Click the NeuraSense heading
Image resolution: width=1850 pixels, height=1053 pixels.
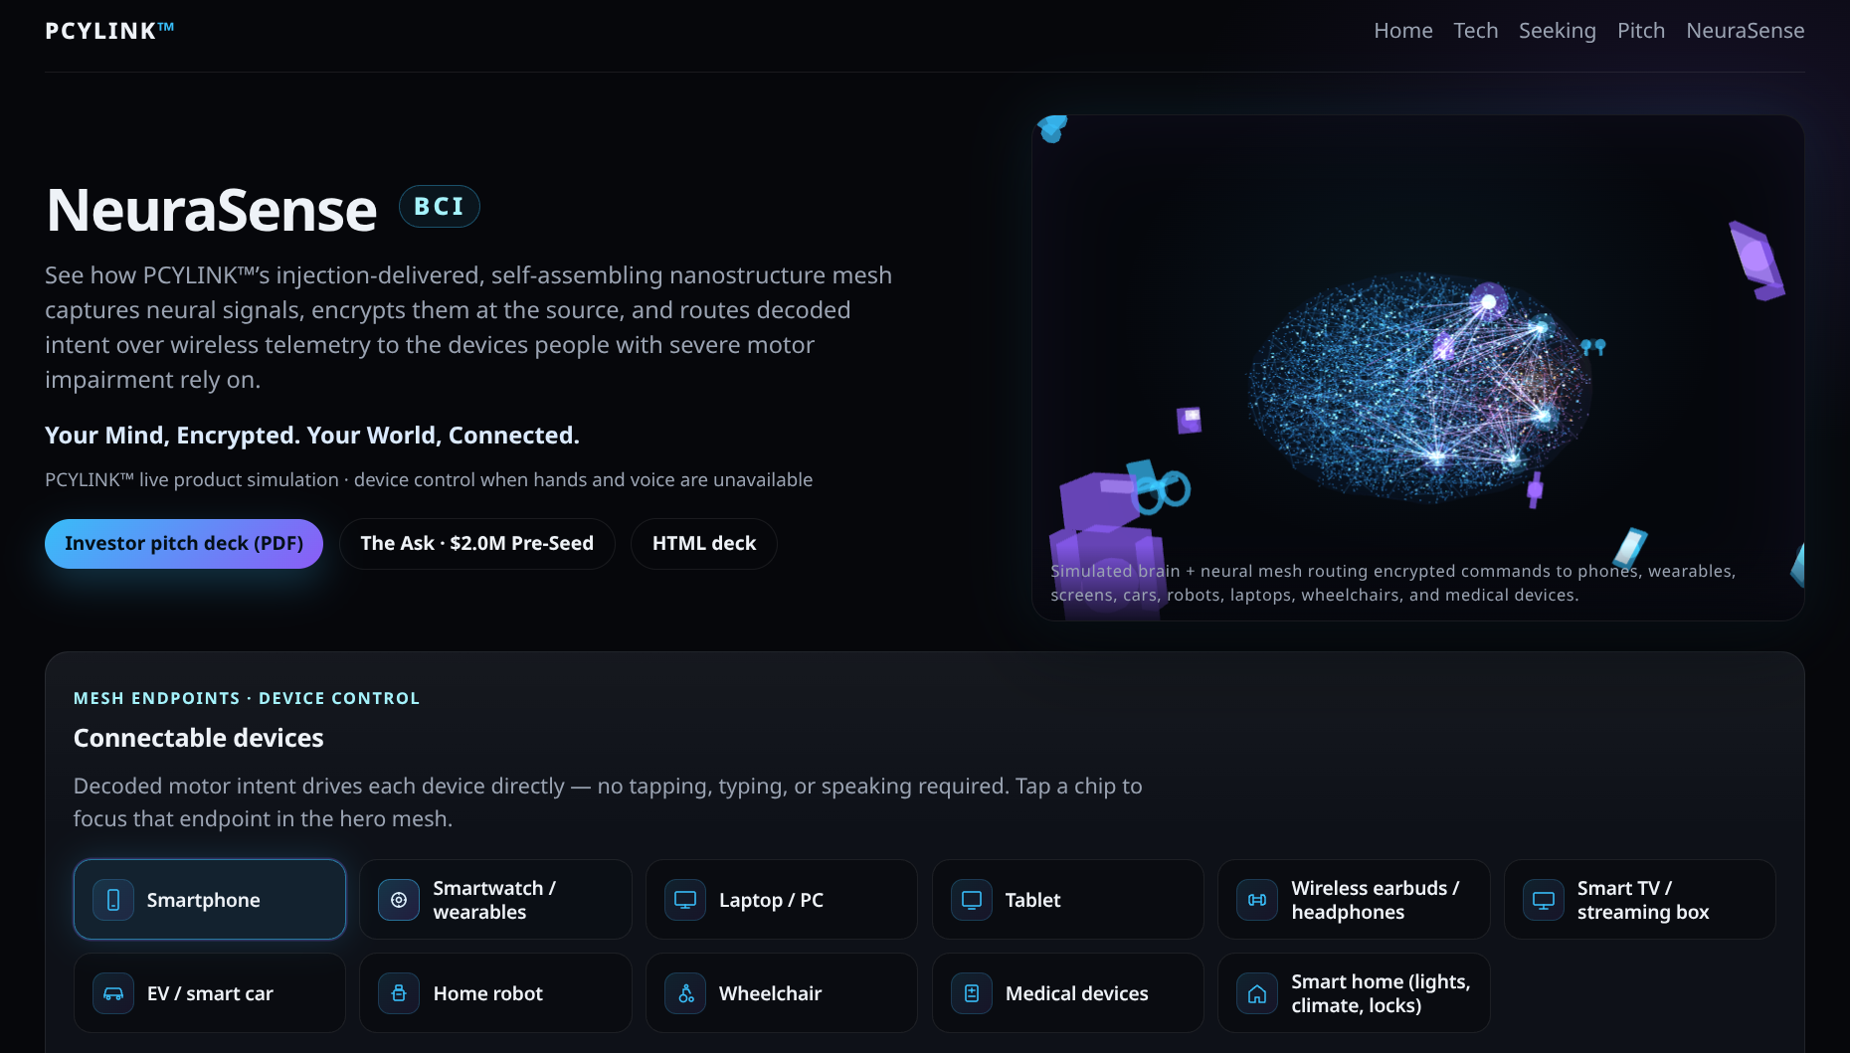[x=212, y=210]
